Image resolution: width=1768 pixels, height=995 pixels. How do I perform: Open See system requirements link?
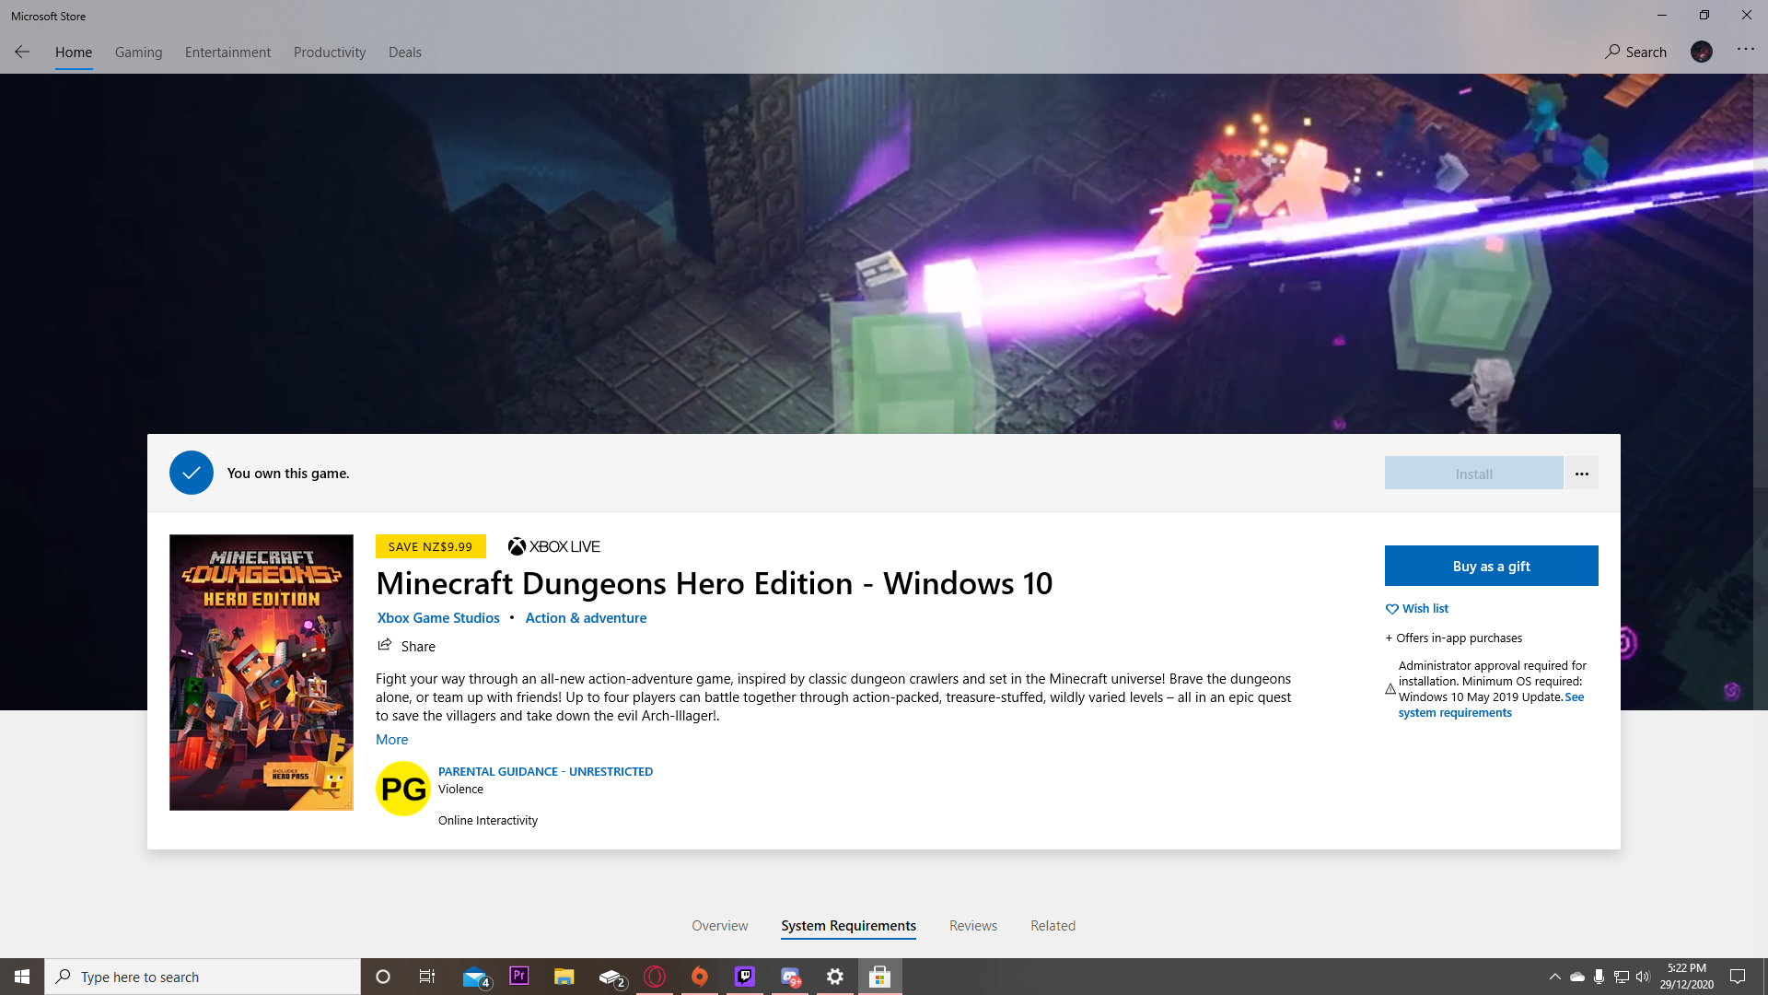tap(1492, 705)
